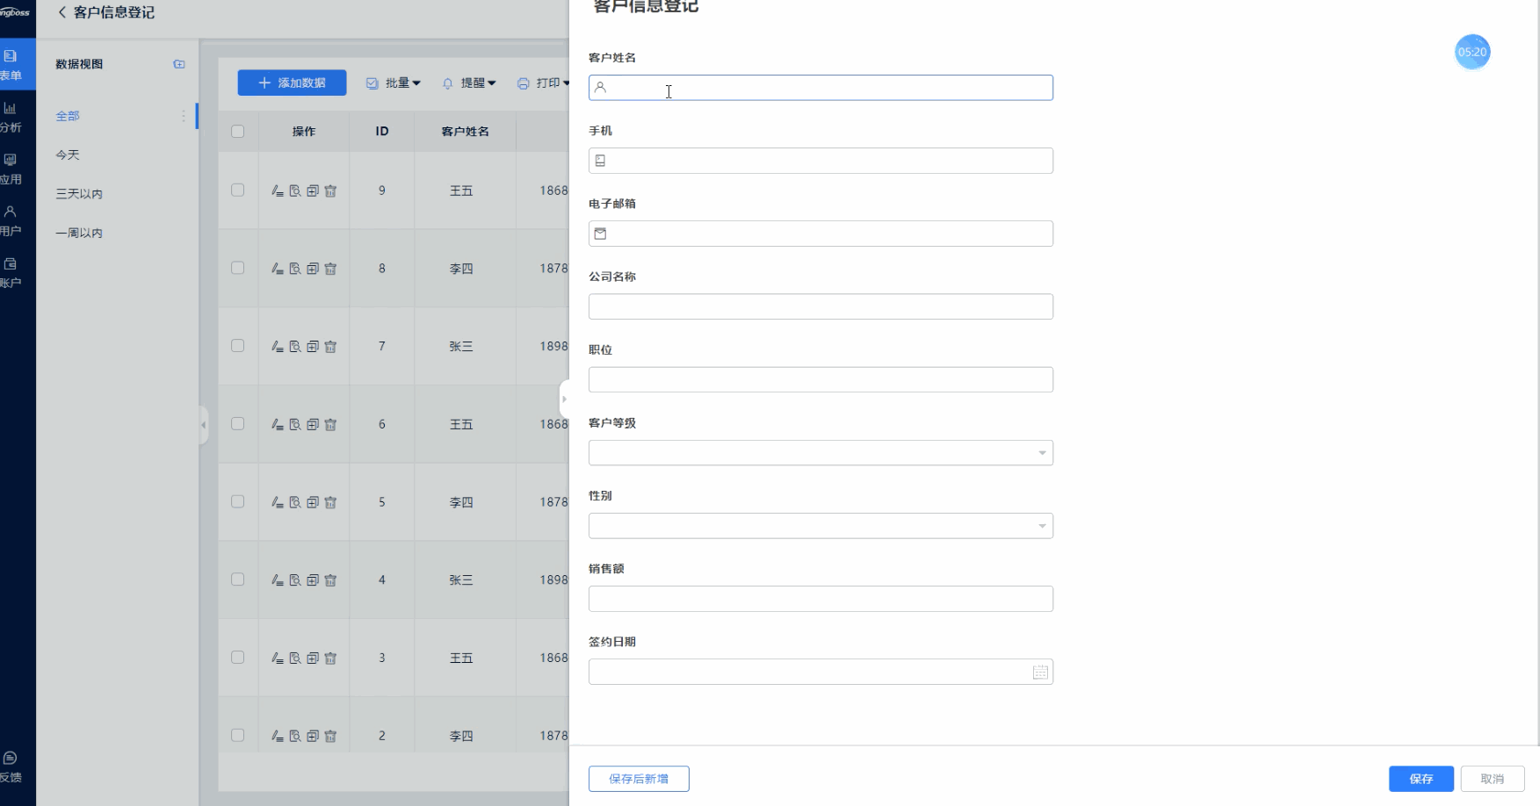Click the 保存 button
This screenshot has height=806, width=1540.
point(1421,779)
